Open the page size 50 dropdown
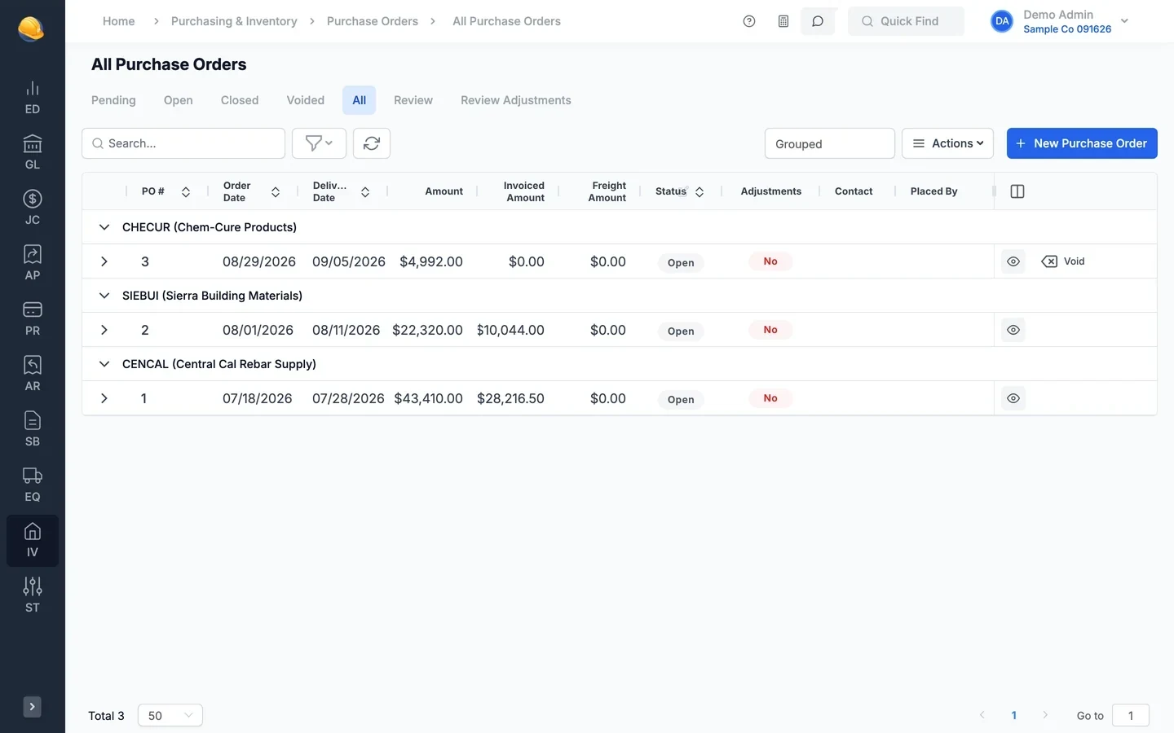This screenshot has width=1174, height=733. pyautogui.click(x=170, y=715)
